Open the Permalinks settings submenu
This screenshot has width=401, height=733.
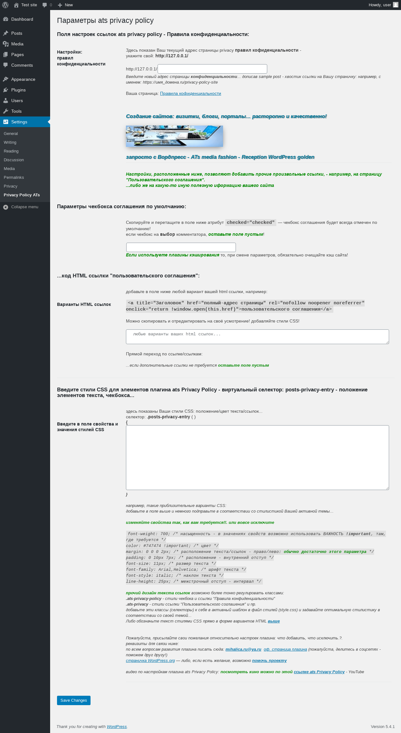click(14, 177)
